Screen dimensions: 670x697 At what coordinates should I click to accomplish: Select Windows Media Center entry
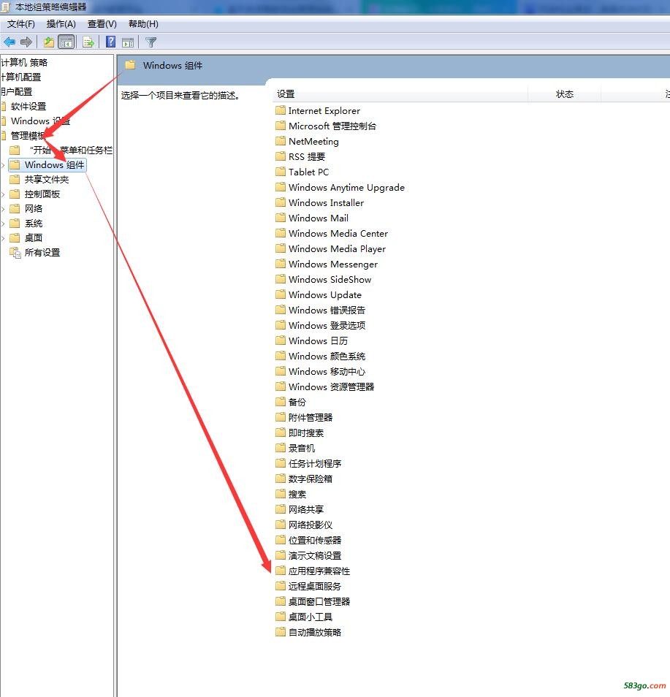click(338, 233)
